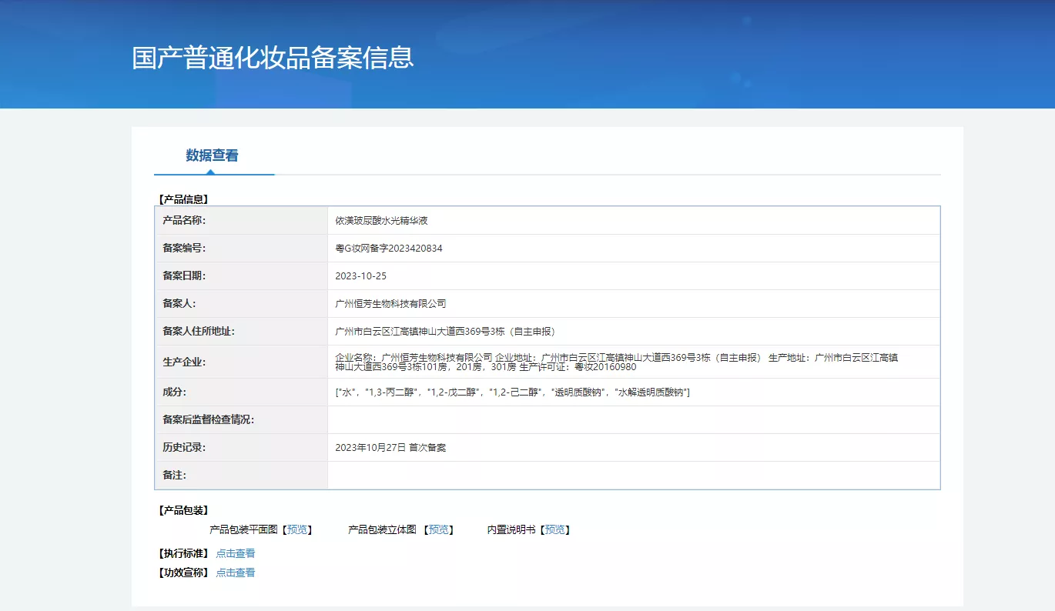Image resolution: width=1055 pixels, height=611 pixels.
Task: Click the 产品名称 row label
Action: [x=185, y=221]
